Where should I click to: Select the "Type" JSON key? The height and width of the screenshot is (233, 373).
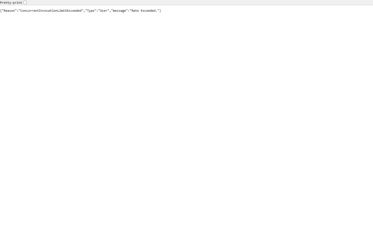tap(91, 11)
